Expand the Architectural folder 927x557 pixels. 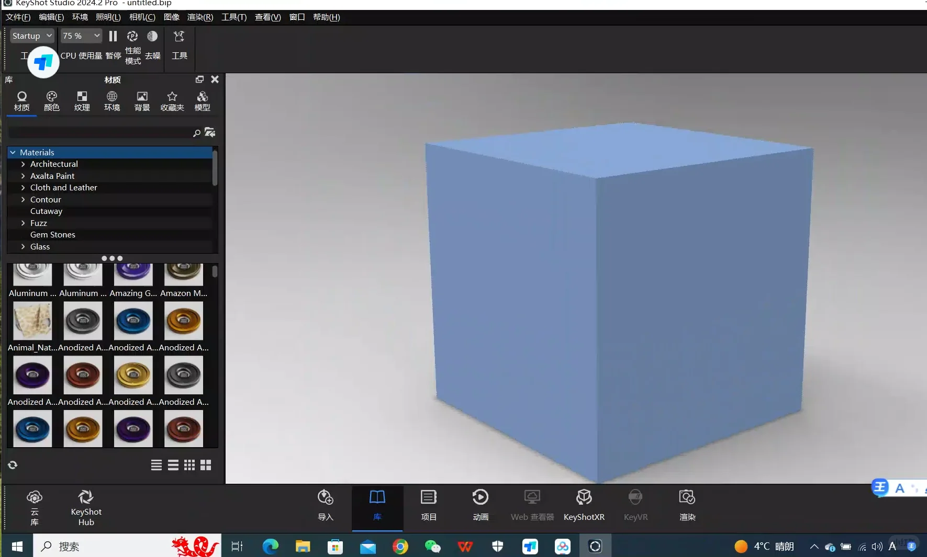[23, 164]
